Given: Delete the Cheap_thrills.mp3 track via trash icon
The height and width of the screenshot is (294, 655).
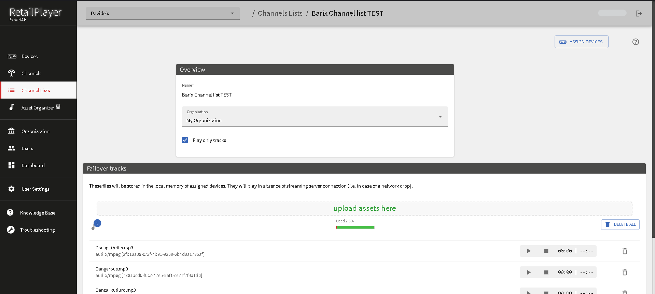Looking at the screenshot, I should pyautogui.click(x=624, y=251).
